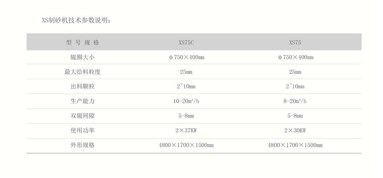The image size is (383, 178).
Task: Click the XS75 column's 25mm feed size
Action: [x=295, y=72]
